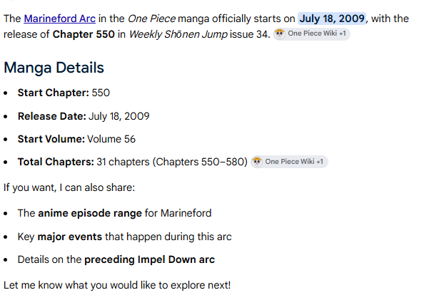Click the straw hat skull icon beside Total Chapters
Viewport: 434px width, 305px height.
(257, 162)
